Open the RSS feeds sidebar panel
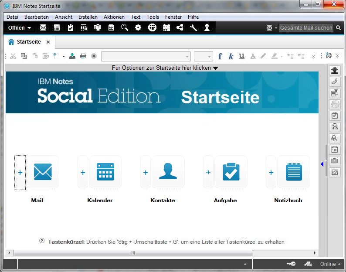This screenshot has height=272, width=346. 335,173
